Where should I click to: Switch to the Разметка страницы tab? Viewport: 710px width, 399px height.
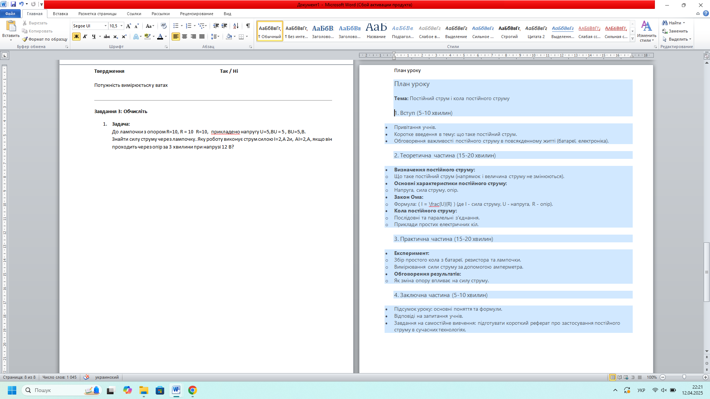pos(97,14)
